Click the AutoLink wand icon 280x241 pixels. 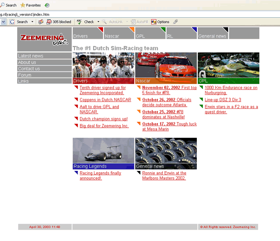pyautogui.click(x=104, y=22)
